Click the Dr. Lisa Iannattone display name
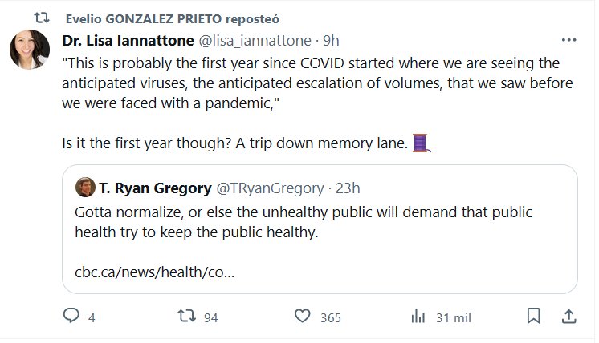This screenshot has height=343, width=599. click(127, 40)
